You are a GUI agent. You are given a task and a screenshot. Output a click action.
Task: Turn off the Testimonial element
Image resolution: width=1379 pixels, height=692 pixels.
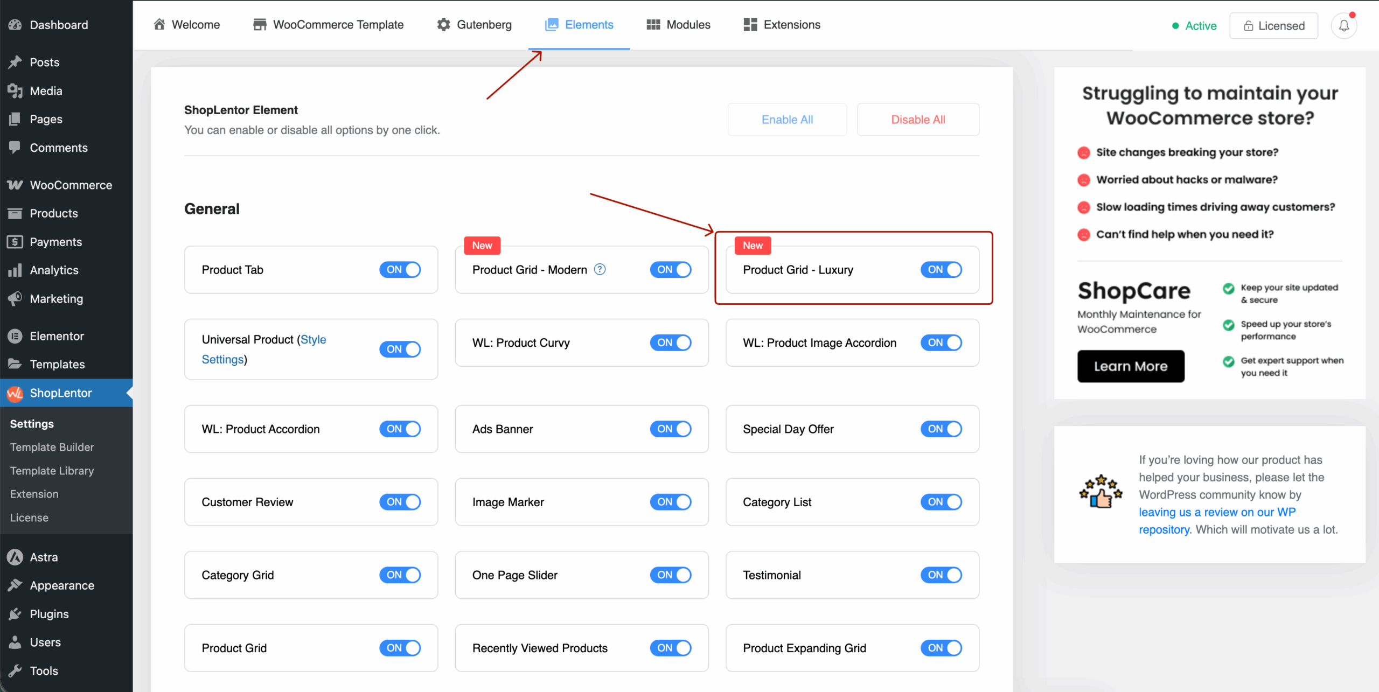pos(941,575)
